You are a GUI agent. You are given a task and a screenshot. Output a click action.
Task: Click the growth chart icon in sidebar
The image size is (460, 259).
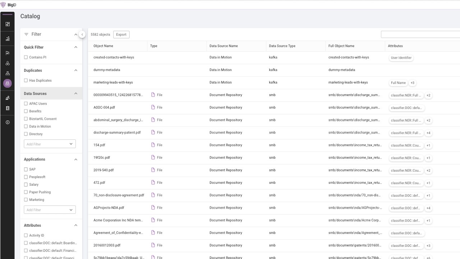click(x=8, y=38)
